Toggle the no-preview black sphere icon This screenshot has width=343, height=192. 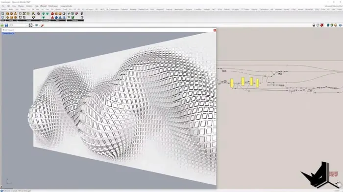(x=314, y=25)
